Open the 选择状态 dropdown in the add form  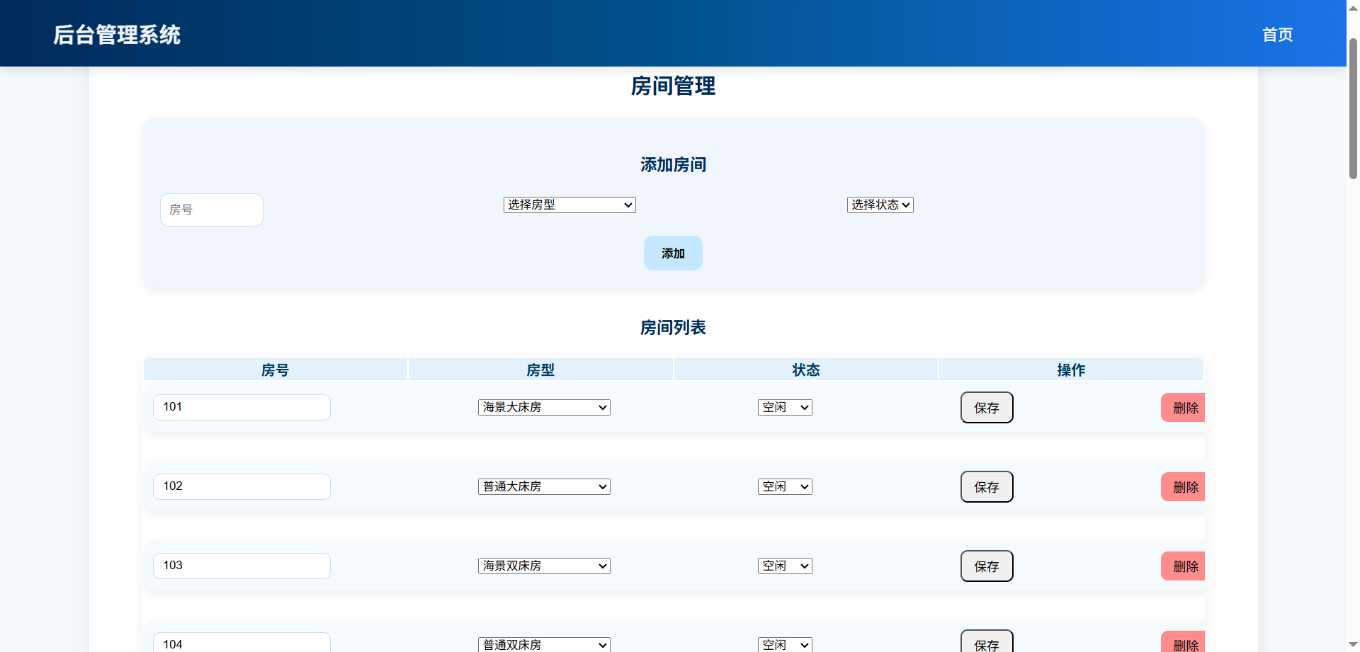coord(880,205)
